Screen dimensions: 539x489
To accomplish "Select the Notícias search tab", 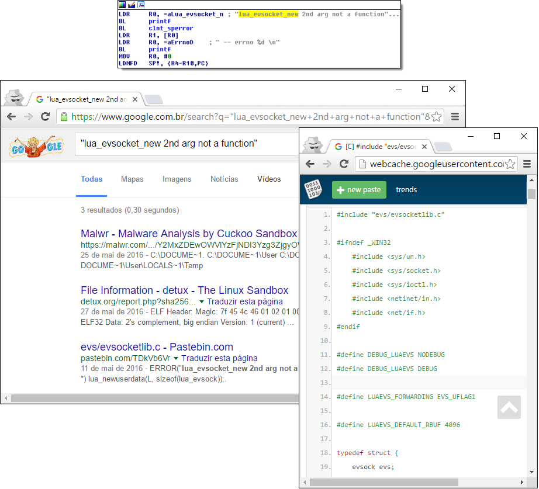I will click(224, 179).
